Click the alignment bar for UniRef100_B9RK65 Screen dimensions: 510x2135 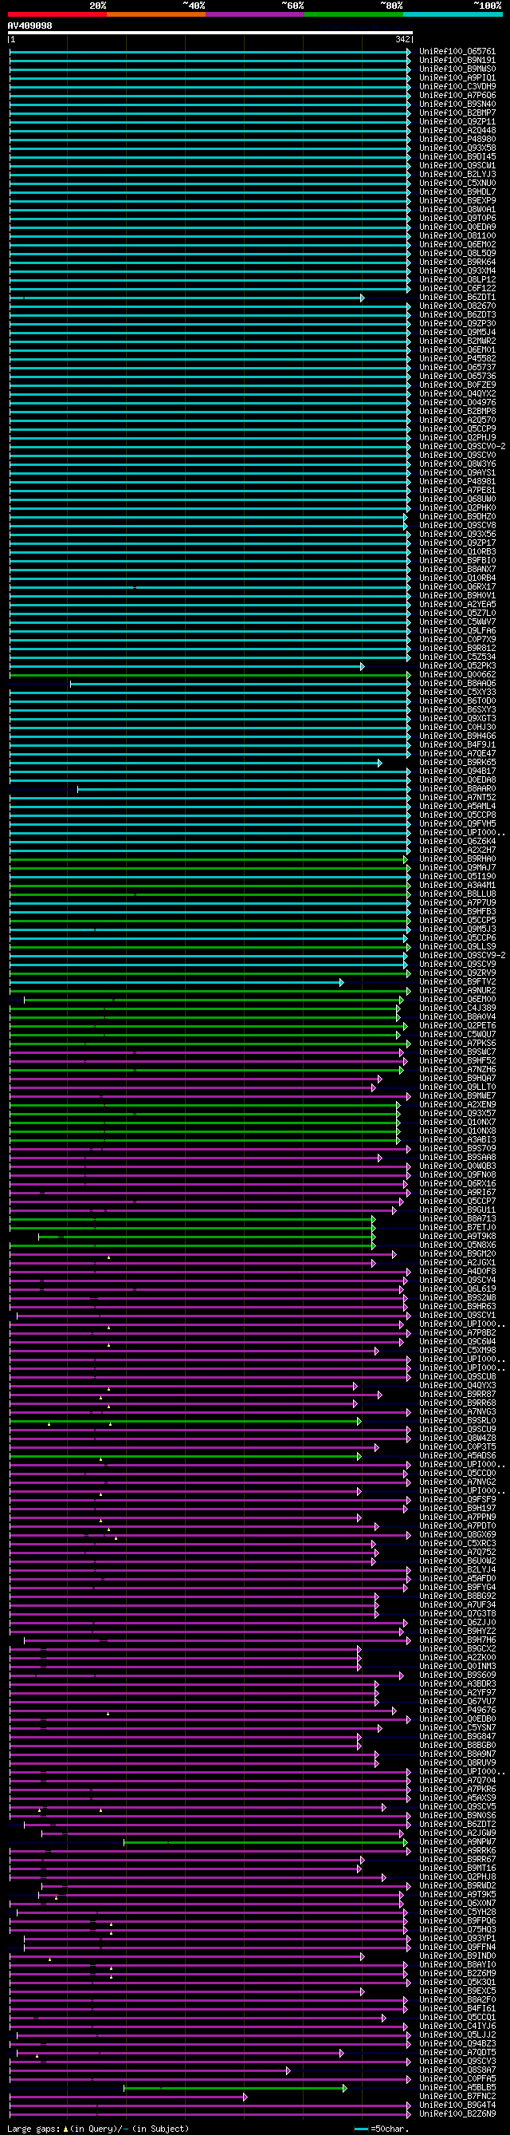point(195,763)
